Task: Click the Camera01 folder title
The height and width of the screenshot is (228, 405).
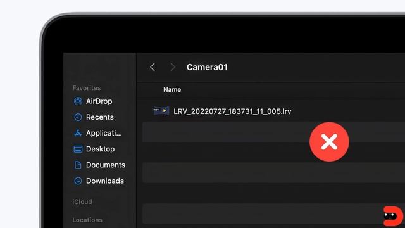Action: [207, 67]
